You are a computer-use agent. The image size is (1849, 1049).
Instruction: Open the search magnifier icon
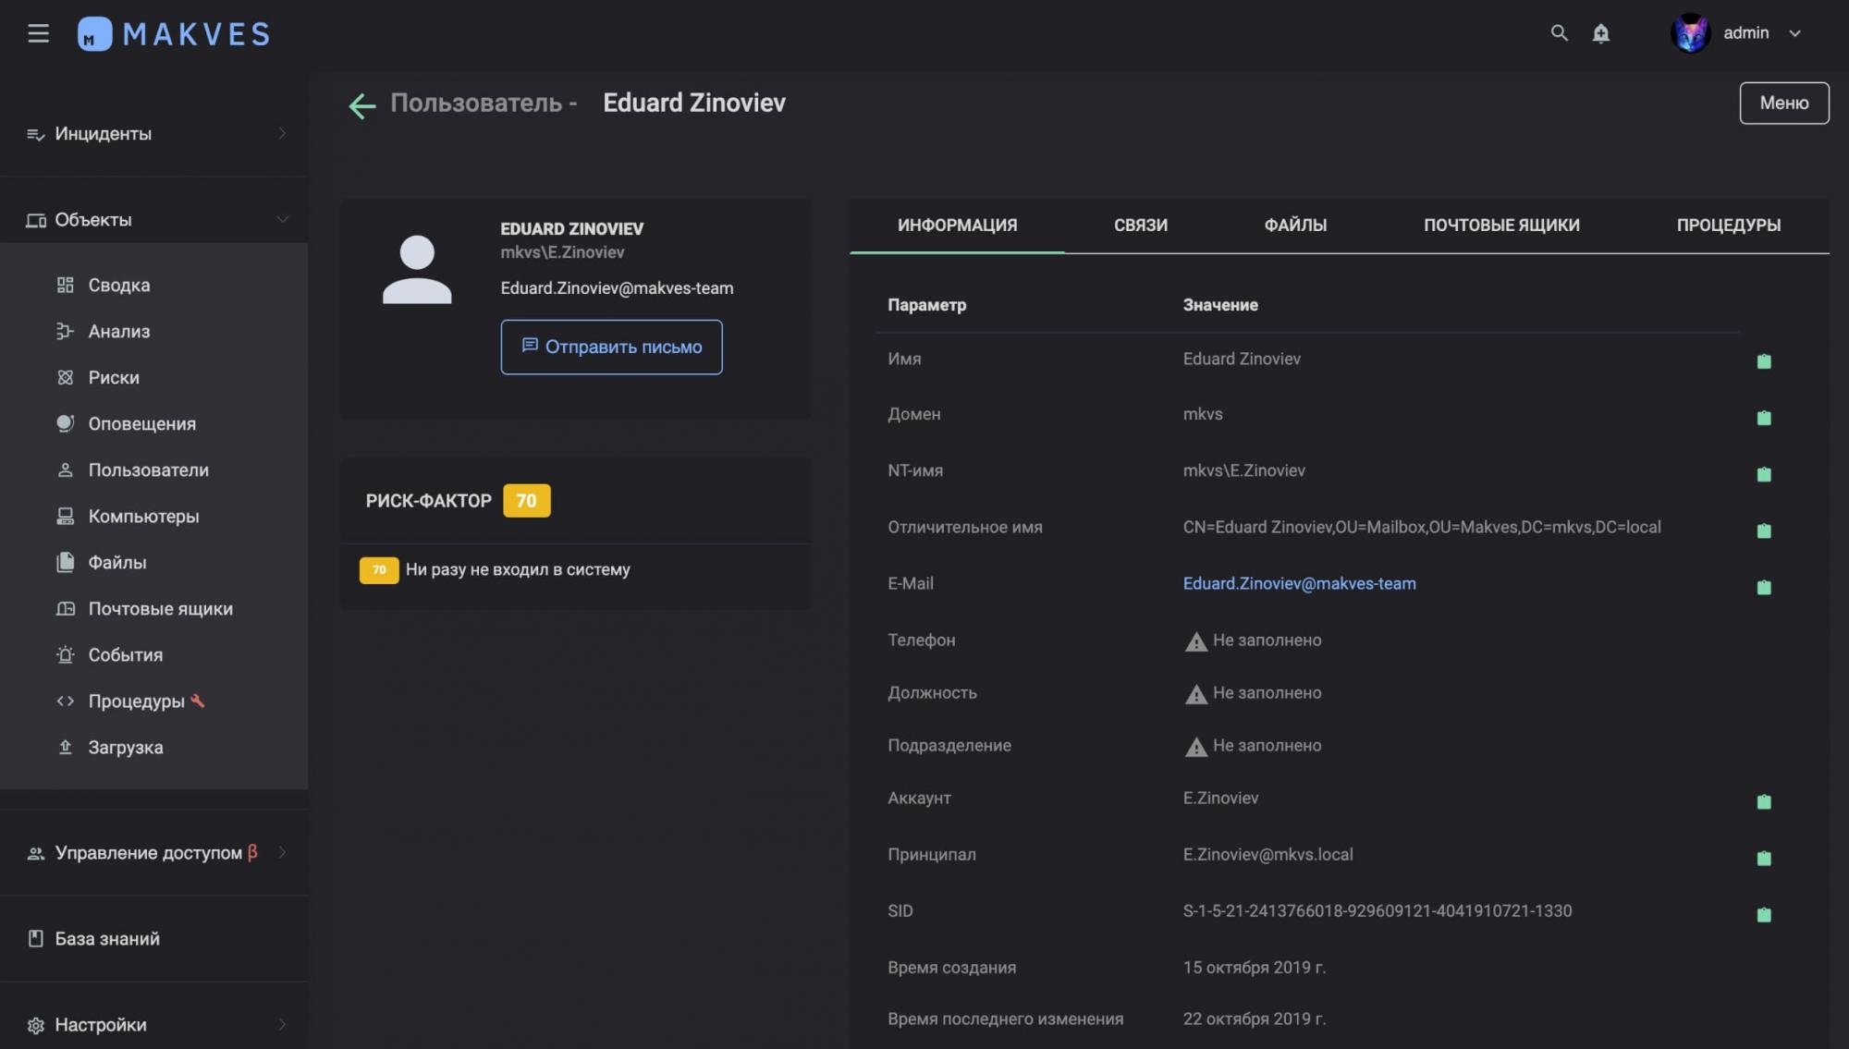tap(1559, 33)
